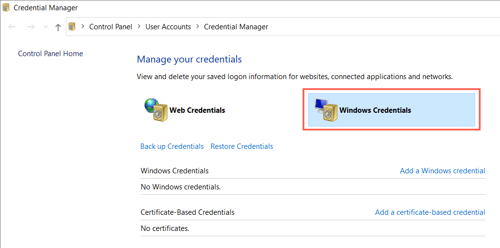
Task: Expand the chevron after User Accounts breadcrumb
Action: [x=197, y=27]
